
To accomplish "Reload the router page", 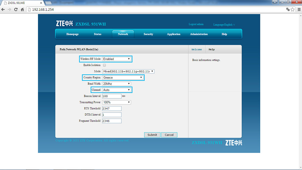I will 16,9.
